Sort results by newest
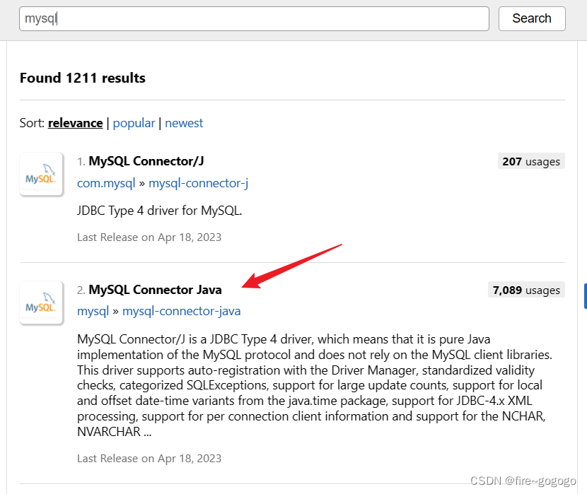Screen dimensions: 587x494 point(184,123)
